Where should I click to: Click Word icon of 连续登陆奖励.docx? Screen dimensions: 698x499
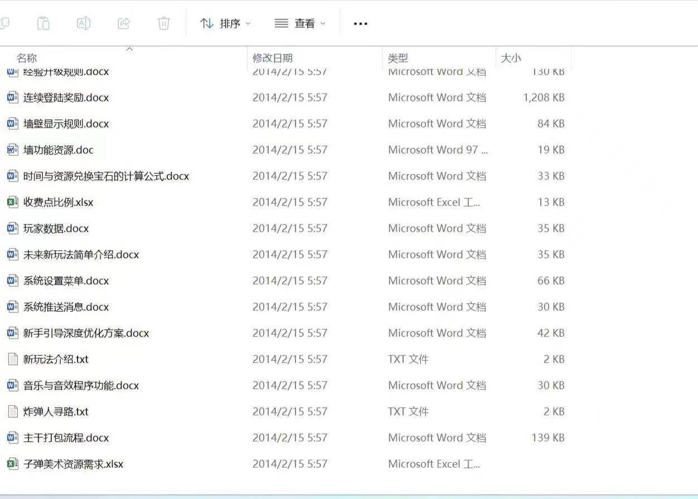click(x=13, y=97)
